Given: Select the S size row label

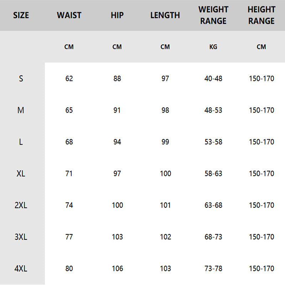Looking at the screenshot, I should click(21, 78).
